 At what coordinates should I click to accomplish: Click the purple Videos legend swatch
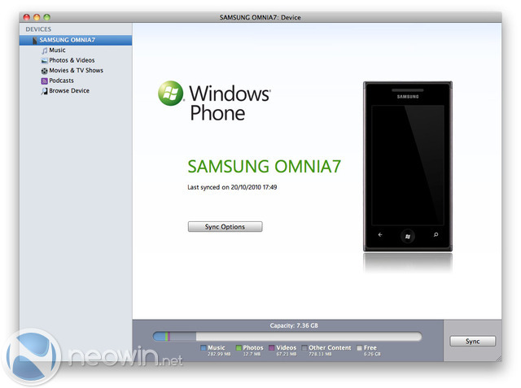[273, 348]
